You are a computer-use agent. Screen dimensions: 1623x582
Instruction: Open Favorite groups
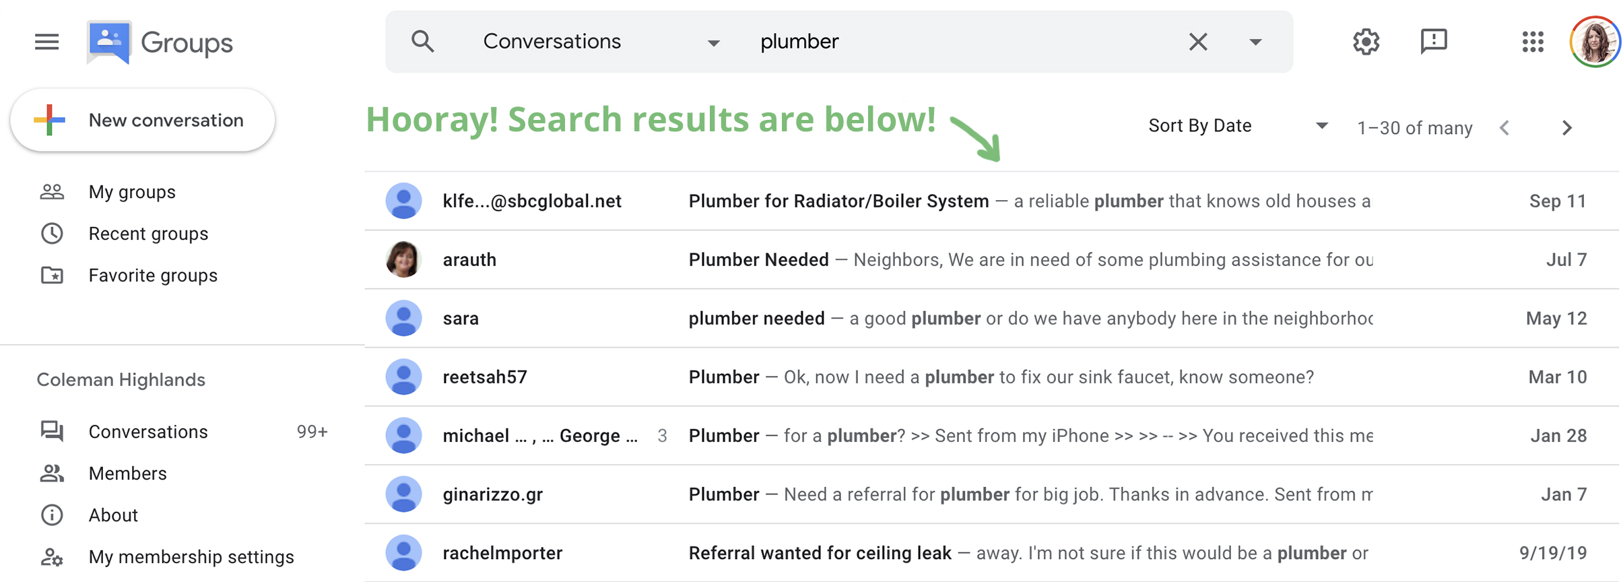click(153, 276)
